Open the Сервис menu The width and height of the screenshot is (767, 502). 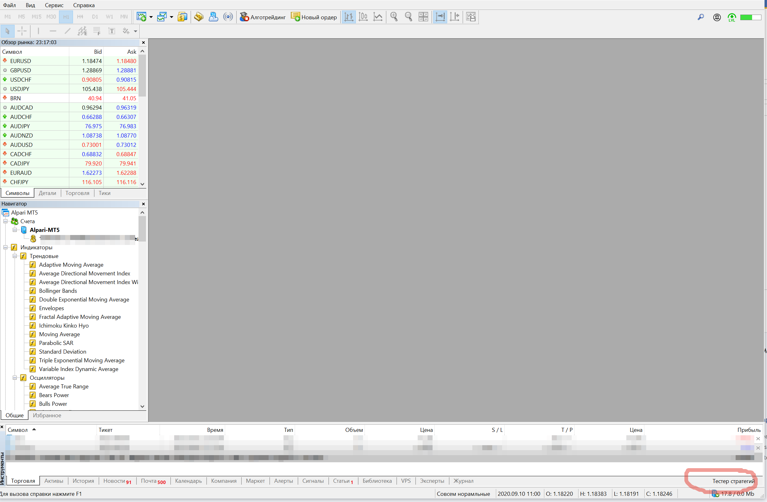[54, 5]
